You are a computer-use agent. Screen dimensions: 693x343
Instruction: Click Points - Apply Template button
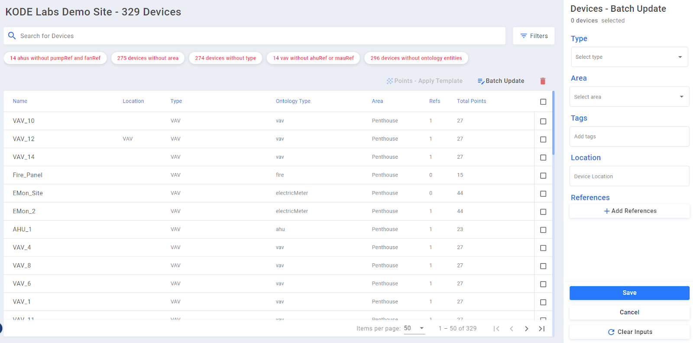tap(424, 81)
